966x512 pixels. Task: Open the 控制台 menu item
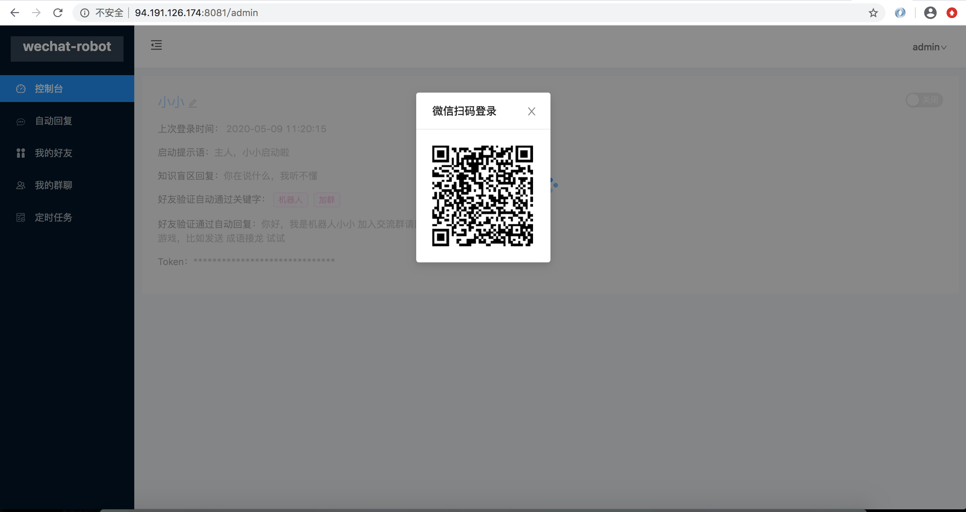pyautogui.click(x=49, y=89)
